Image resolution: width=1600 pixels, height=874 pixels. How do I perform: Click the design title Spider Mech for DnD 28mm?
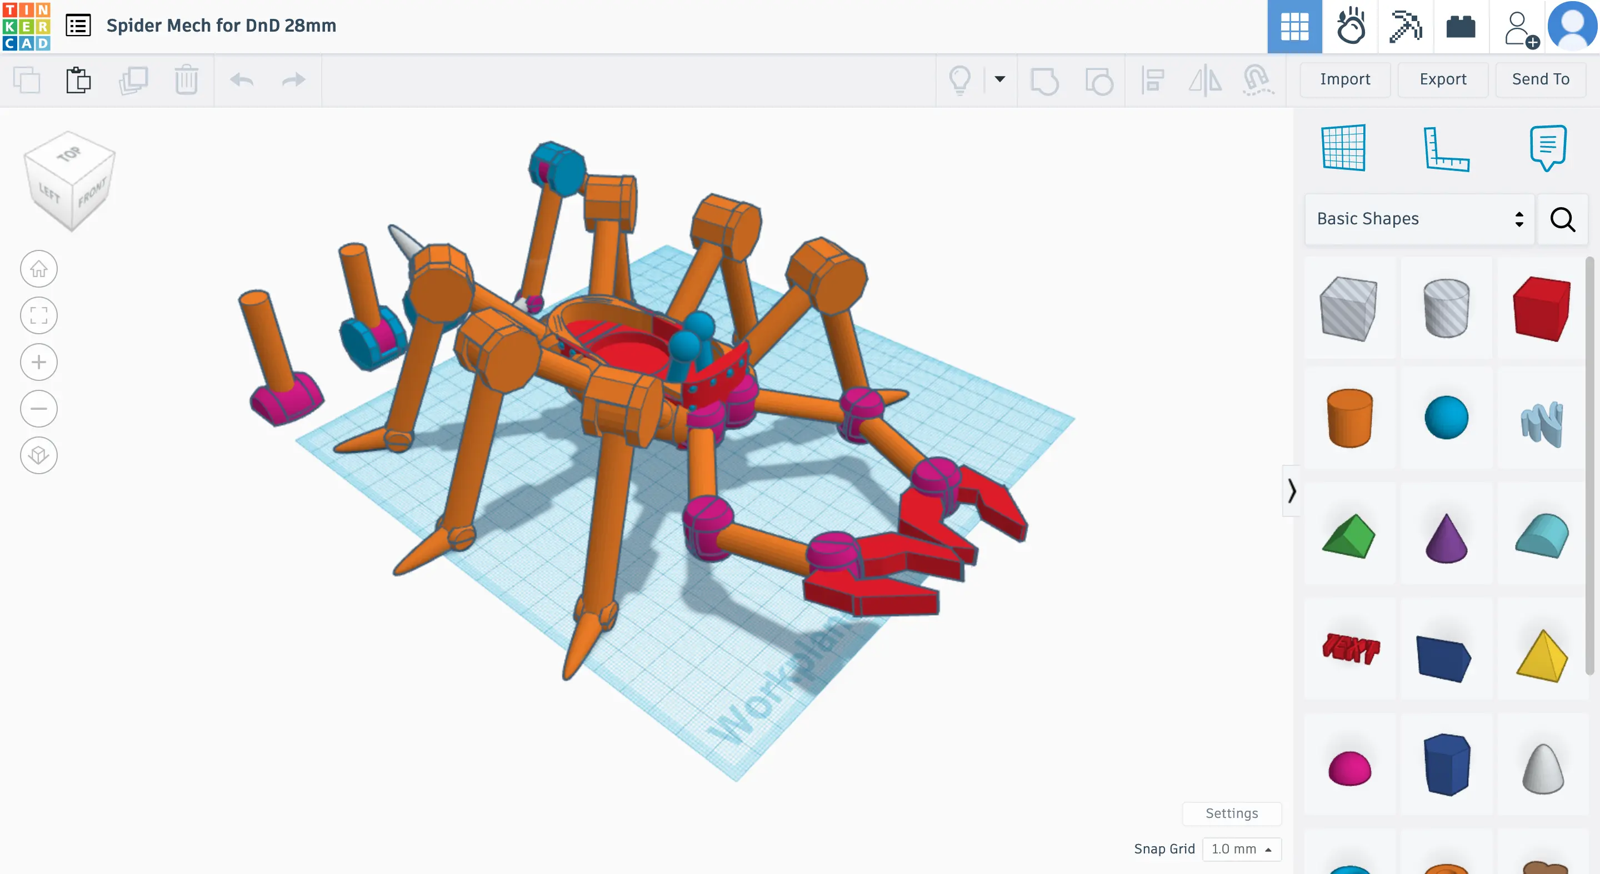coord(221,26)
